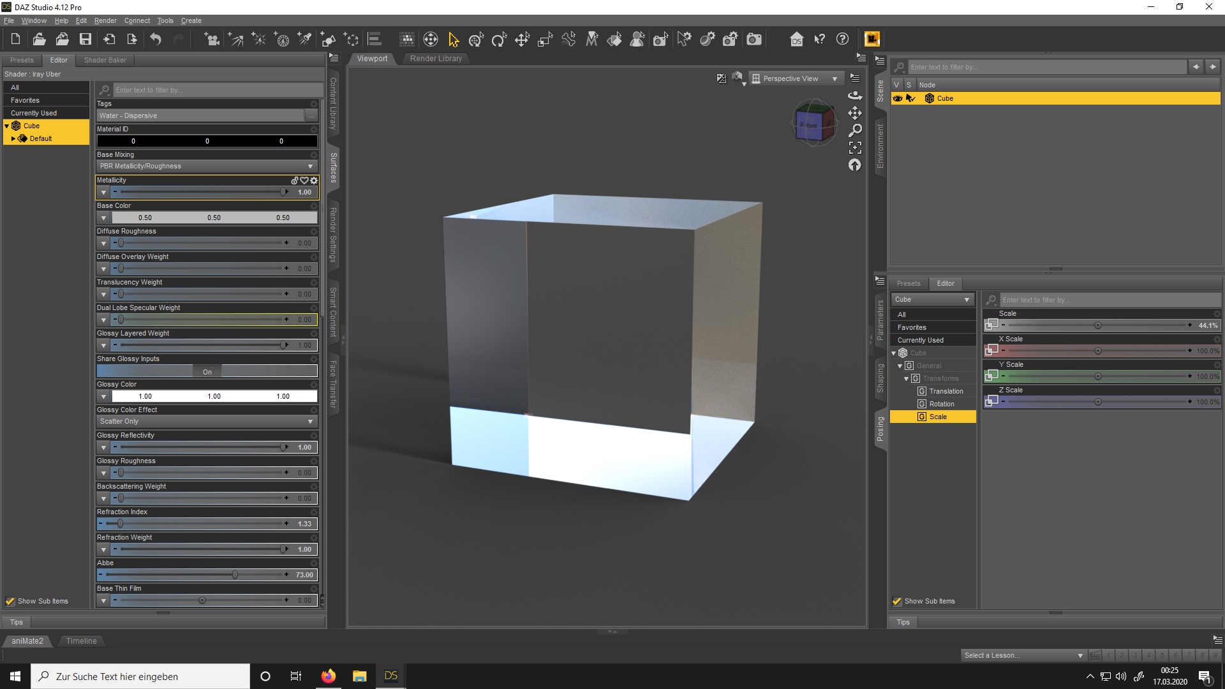The width and height of the screenshot is (1225, 689).
Task: Click the Windows taskbar search box
Action: pyautogui.click(x=140, y=676)
